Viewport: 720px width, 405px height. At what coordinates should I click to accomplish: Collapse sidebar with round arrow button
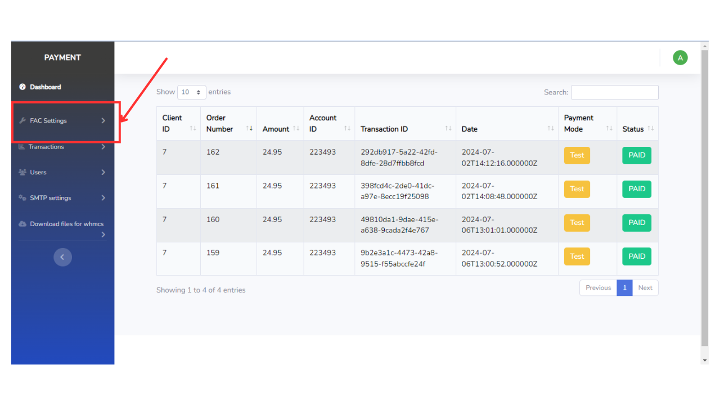tap(62, 257)
